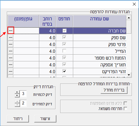Image resolution: width=139 pixels, height=126 pixels.
Task: Open font picker for פרטי ספק row
Action: pyautogui.click(x=11, y=44)
